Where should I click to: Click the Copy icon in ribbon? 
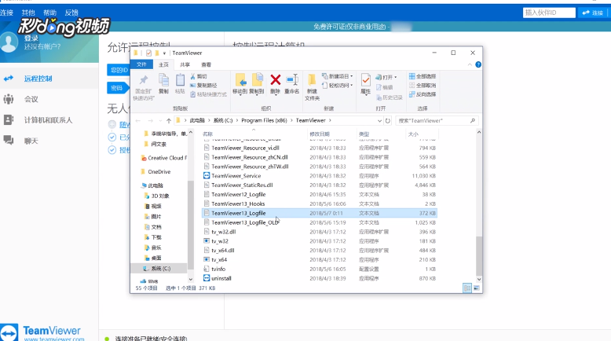pyautogui.click(x=163, y=80)
